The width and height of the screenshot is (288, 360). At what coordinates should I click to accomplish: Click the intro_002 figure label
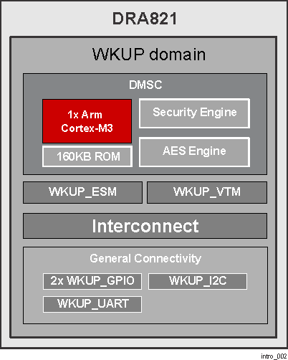(x=274, y=356)
